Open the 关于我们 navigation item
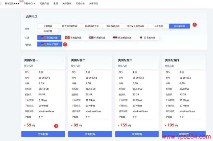Screen dimensions: 213x141 tap(93, 3)
